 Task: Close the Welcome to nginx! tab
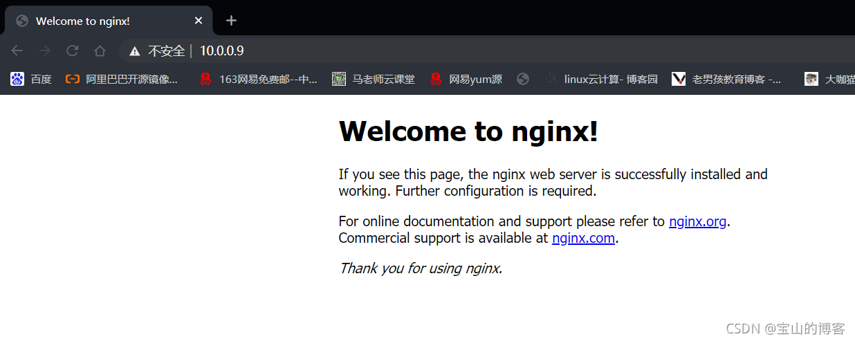click(x=199, y=21)
